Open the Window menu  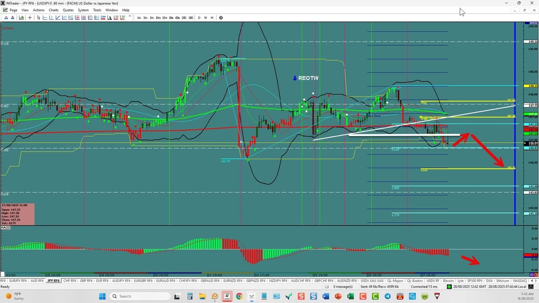(x=112, y=10)
